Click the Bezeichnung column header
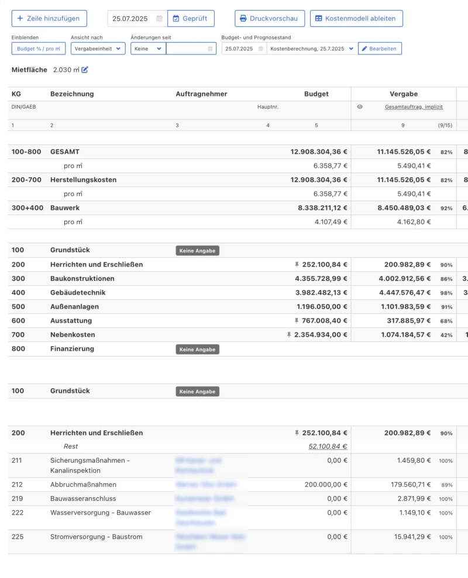 (x=72, y=94)
